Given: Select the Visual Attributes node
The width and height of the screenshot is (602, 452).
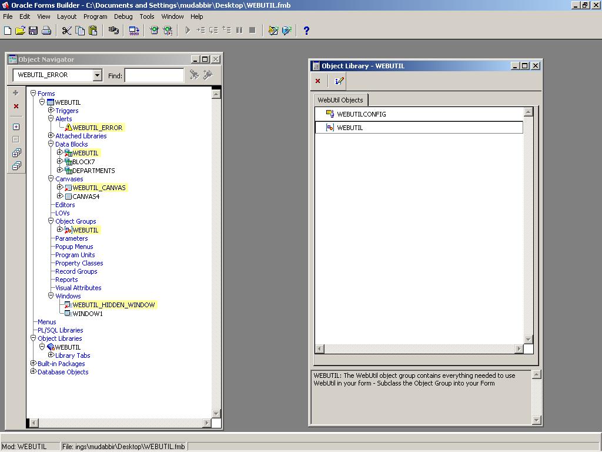Looking at the screenshot, I should pos(78,288).
